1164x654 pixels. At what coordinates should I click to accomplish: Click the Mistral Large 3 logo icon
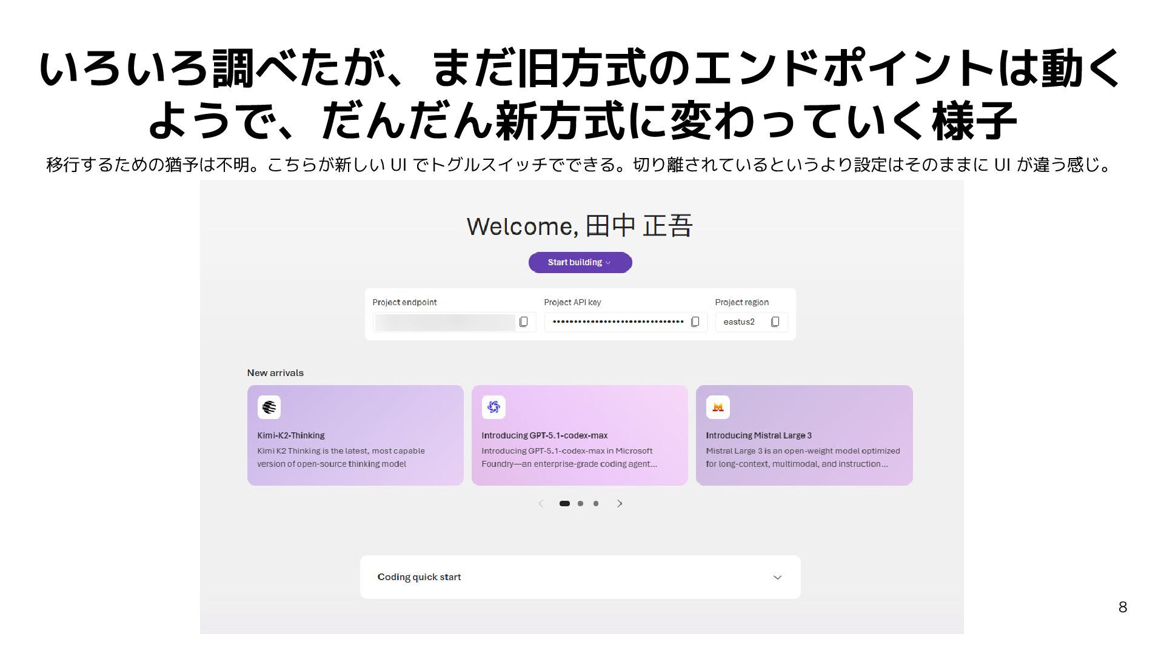pos(718,408)
